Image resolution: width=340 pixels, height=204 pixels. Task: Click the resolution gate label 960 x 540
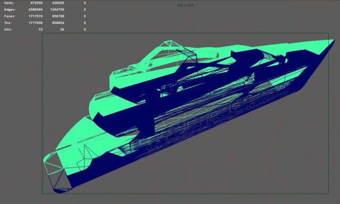[x=185, y=5]
